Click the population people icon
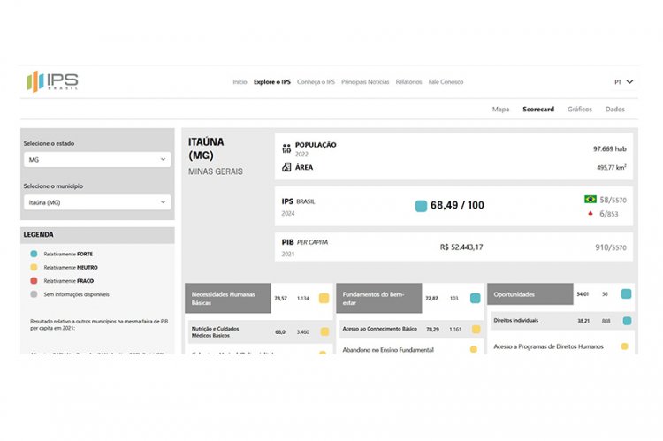This screenshot has height=441, width=663. click(x=286, y=148)
